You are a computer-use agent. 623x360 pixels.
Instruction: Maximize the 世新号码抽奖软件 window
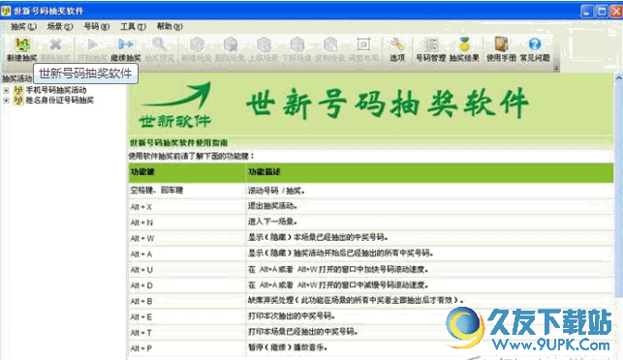tap(602, 11)
